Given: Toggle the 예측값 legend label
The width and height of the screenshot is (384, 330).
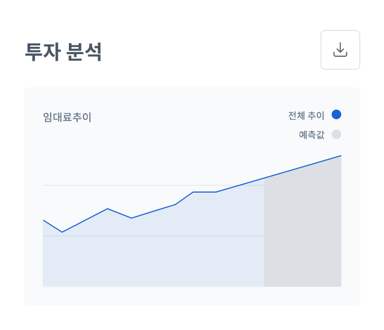Looking at the screenshot, I should pos(311,135).
